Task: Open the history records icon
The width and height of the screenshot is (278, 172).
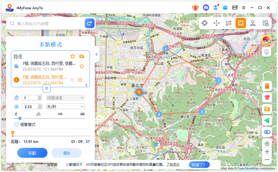Action: 265,23
